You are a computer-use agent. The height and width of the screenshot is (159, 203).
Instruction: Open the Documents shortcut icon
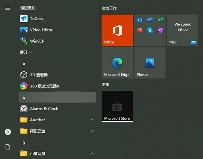(x=8, y=147)
